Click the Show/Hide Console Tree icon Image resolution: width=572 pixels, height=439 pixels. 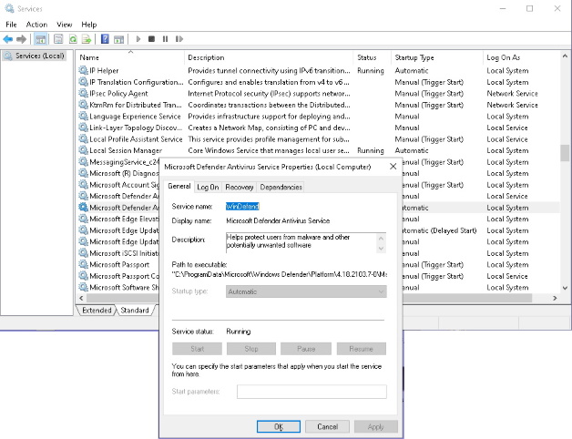40,39
